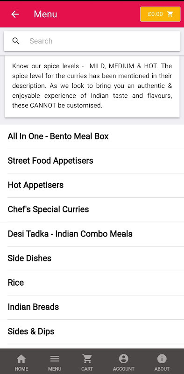Open the £0.00 cart button
The width and height of the screenshot is (184, 374).
pos(160,14)
